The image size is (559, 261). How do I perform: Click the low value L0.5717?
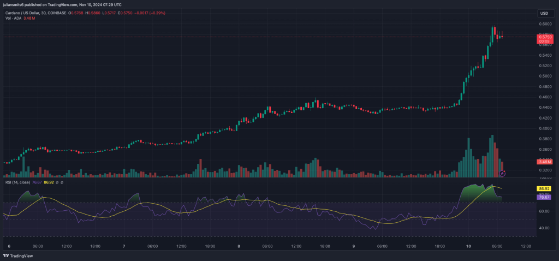109,13
